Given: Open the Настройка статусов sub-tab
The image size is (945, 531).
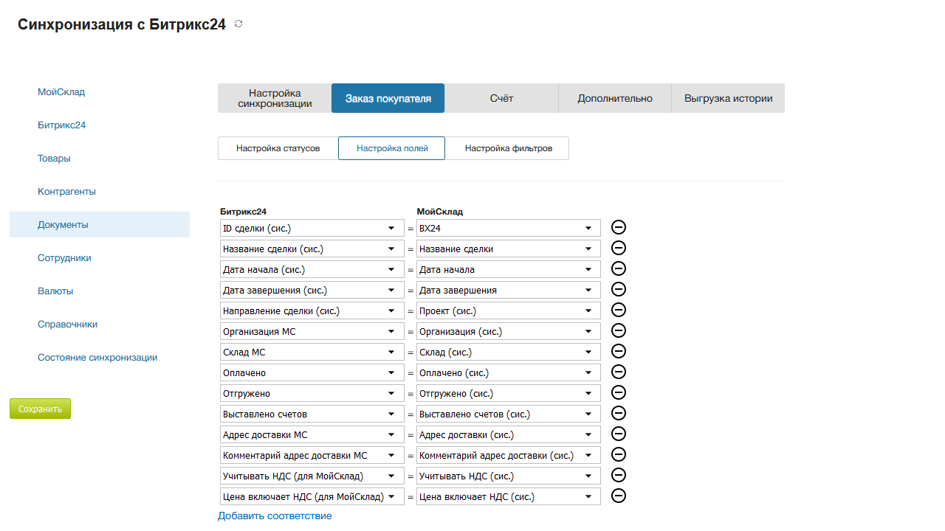Looking at the screenshot, I should 278,148.
